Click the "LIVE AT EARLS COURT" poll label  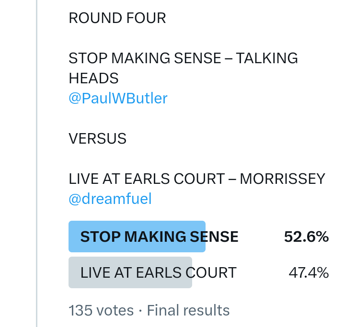(x=158, y=272)
